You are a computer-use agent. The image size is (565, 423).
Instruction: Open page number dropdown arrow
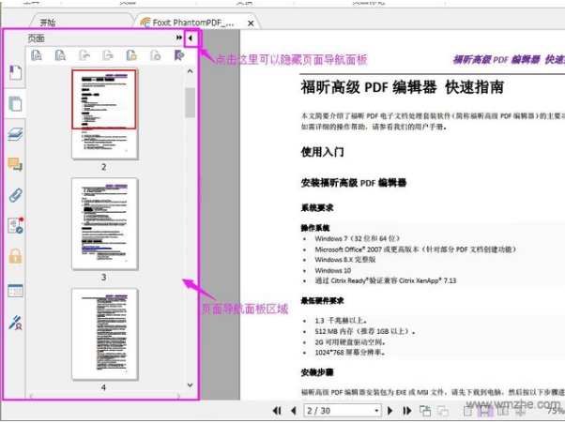pyautogui.click(x=376, y=411)
